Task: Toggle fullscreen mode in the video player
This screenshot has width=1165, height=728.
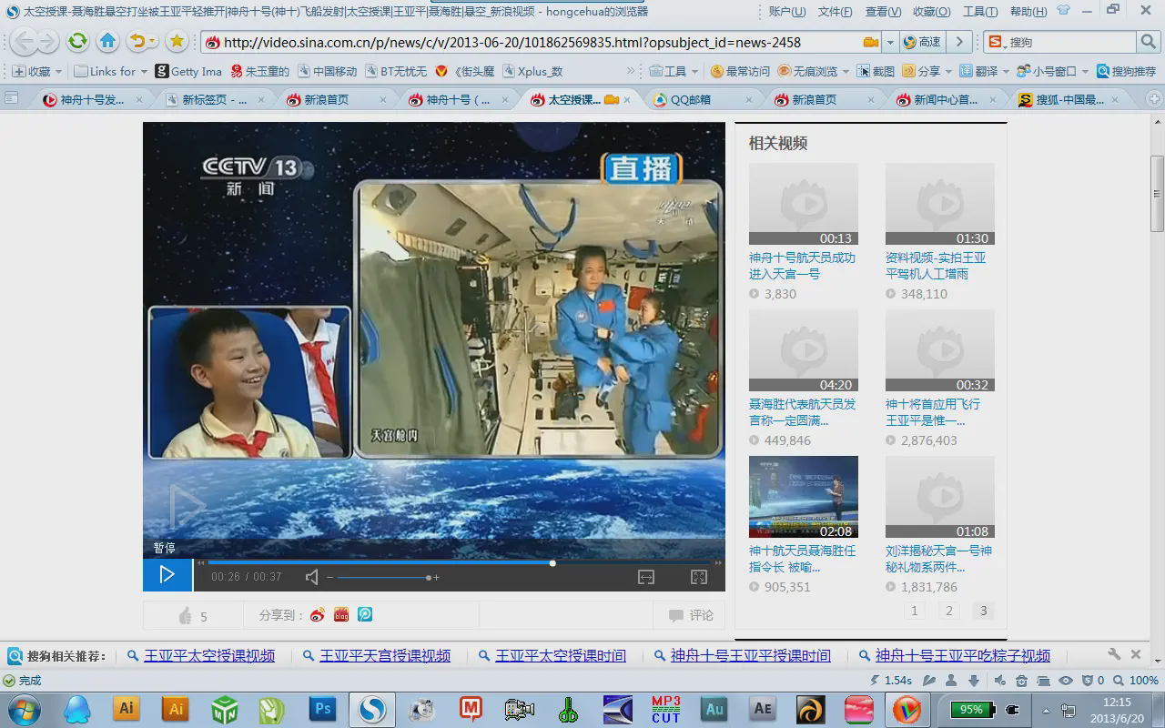Action: point(699,577)
